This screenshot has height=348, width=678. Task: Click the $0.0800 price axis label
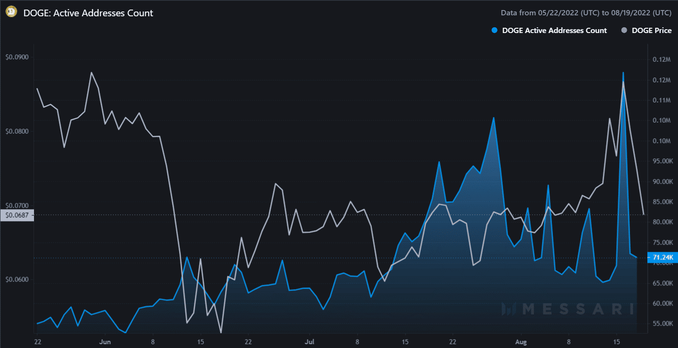point(17,131)
